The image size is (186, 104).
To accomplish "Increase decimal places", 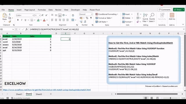I will (81, 22).
